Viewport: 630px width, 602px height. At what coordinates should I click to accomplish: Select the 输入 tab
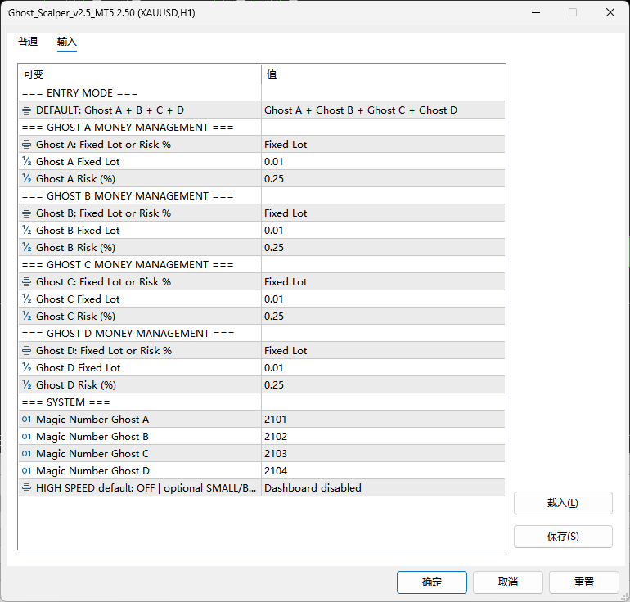67,42
